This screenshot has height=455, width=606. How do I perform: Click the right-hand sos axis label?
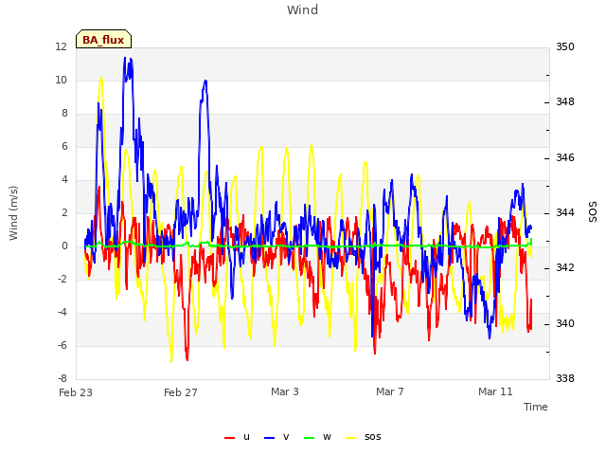tap(593, 212)
